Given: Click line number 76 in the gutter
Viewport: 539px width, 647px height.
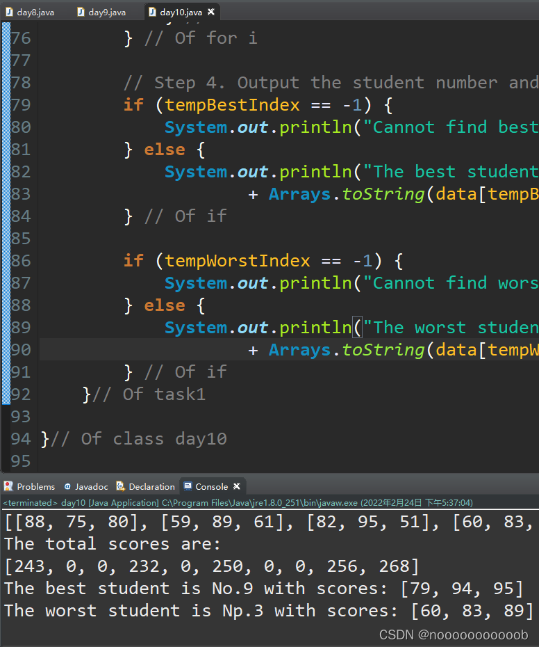Looking at the screenshot, I should (x=21, y=38).
